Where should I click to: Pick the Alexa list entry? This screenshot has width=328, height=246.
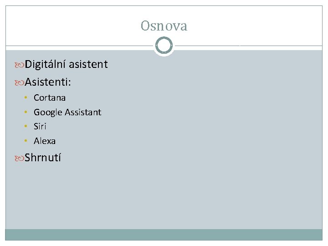click(x=45, y=141)
